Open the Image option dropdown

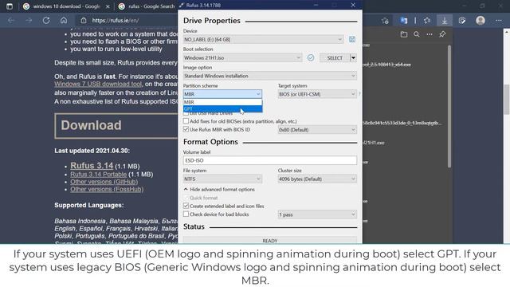tap(270, 76)
